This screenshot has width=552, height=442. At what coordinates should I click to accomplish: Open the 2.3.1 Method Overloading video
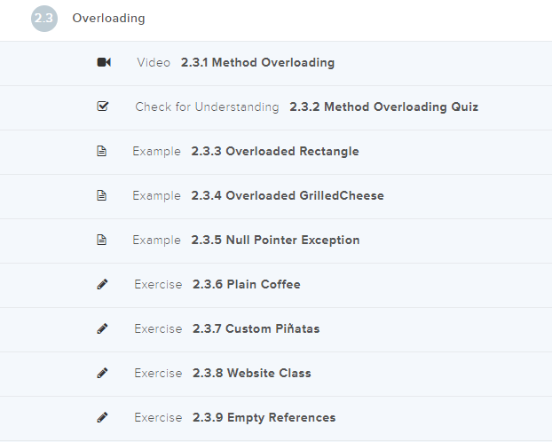pyautogui.click(x=257, y=63)
